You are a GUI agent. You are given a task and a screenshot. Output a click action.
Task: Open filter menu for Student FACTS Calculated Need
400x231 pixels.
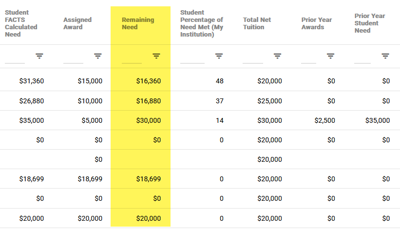[39, 56]
